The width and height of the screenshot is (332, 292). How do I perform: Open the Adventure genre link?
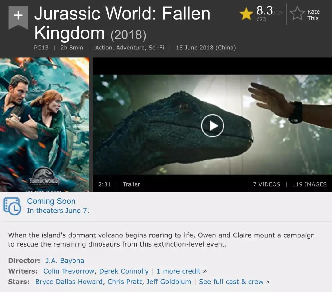[x=131, y=48]
